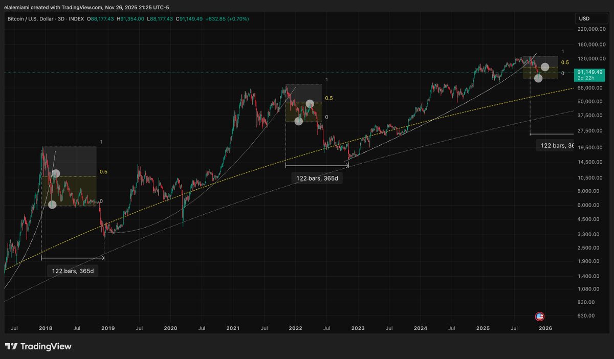Select the high value H91,354.00
The image size is (614, 359).
(130, 19)
